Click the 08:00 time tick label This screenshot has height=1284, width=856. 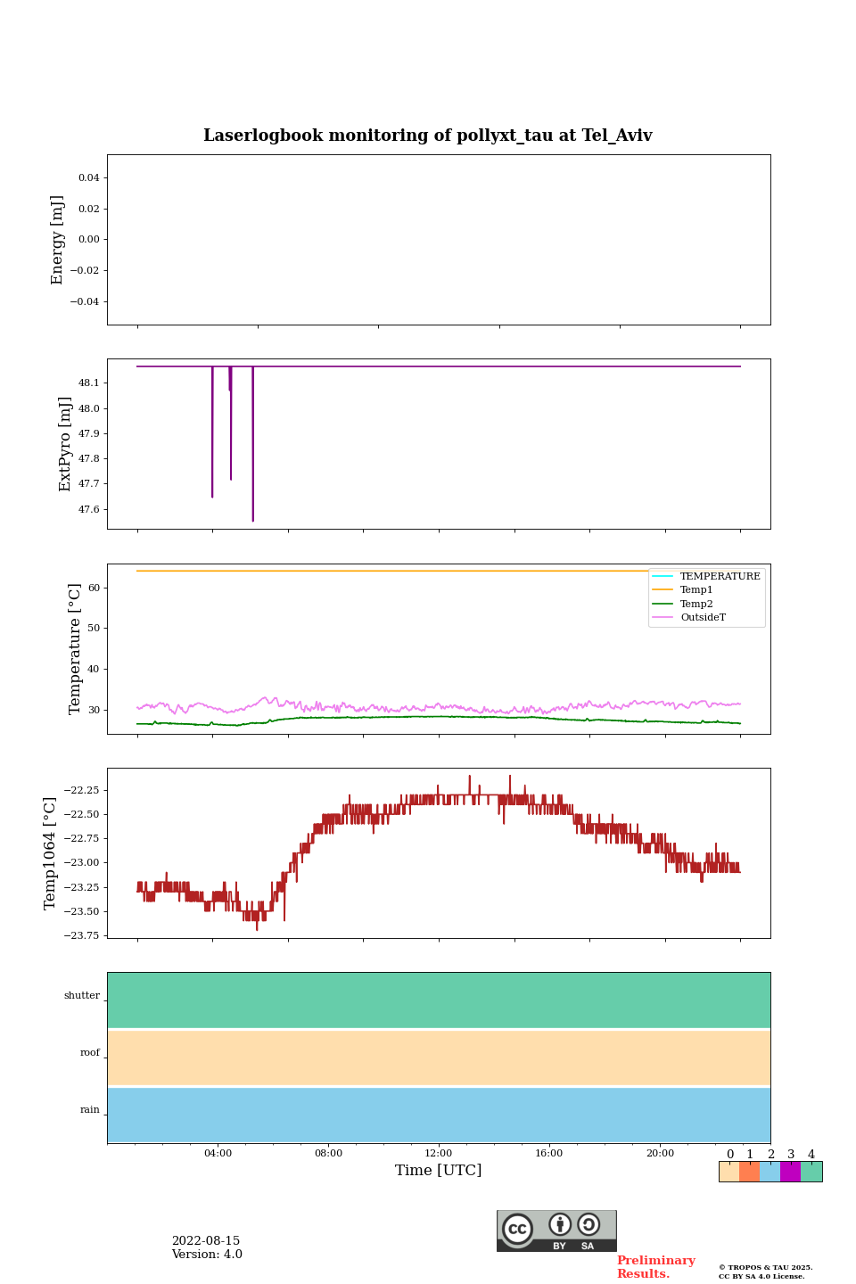click(x=328, y=1153)
